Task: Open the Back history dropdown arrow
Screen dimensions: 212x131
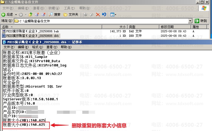Action: (16, 15)
